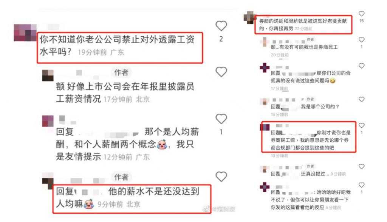Tap heart beside 那你们公司的合规 reply
Image resolution: width=387 pixels, height=222 pixels.
(x=362, y=66)
